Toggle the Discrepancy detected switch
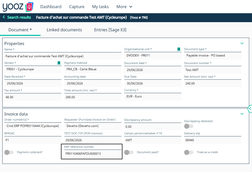 coord(189,126)
